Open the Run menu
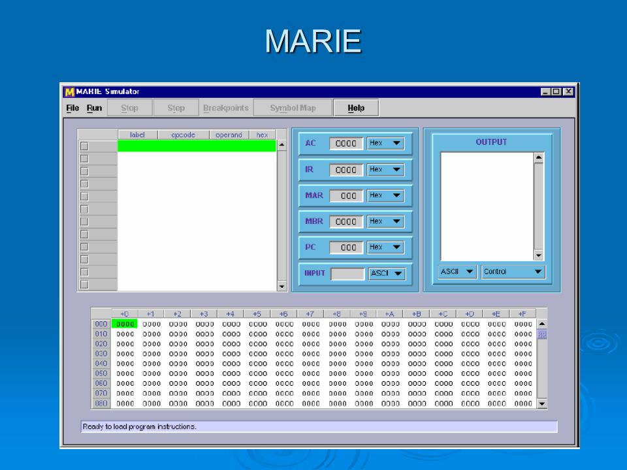 click(x=94, y=108)
